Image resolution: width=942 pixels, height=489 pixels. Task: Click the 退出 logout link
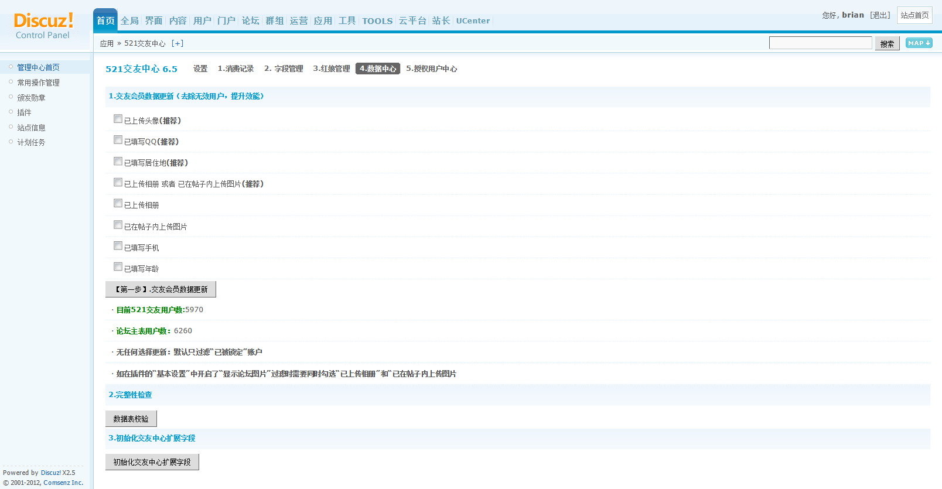(x=880, y=15)
